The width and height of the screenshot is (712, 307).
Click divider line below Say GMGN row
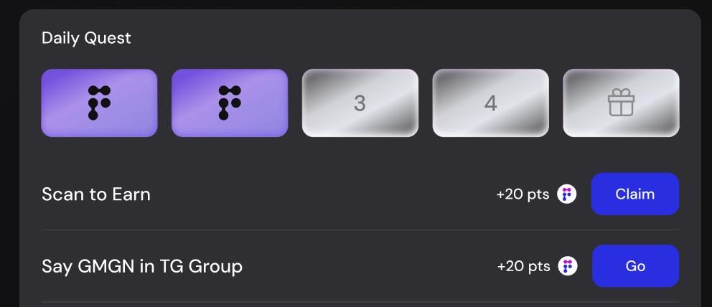click(x=360, y=302)
